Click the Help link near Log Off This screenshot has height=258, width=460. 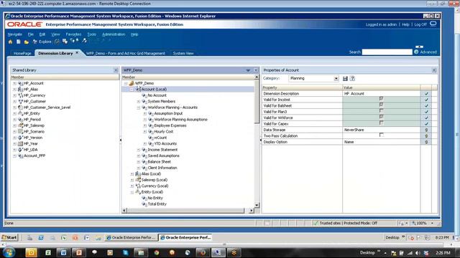(x=405, y=24)
